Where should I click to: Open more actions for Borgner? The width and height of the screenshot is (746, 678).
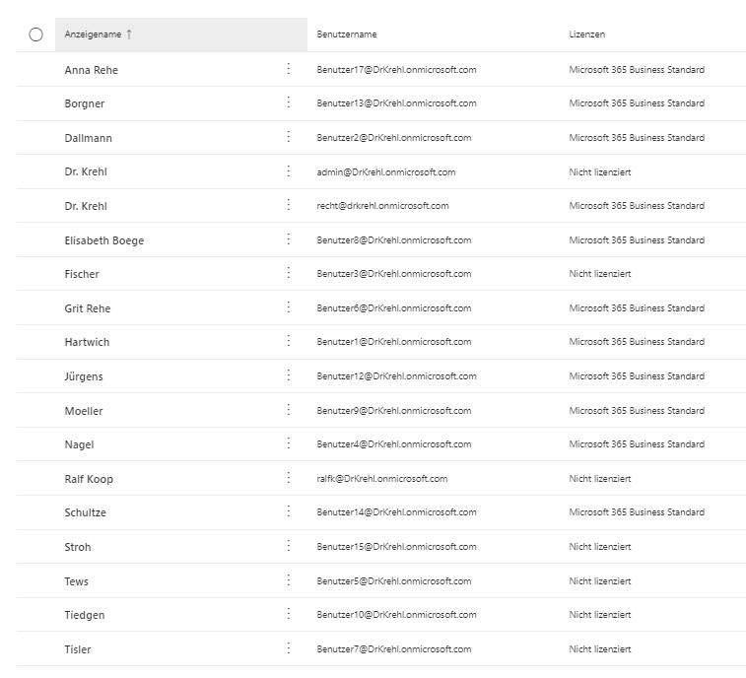click(x=288, y=102)
